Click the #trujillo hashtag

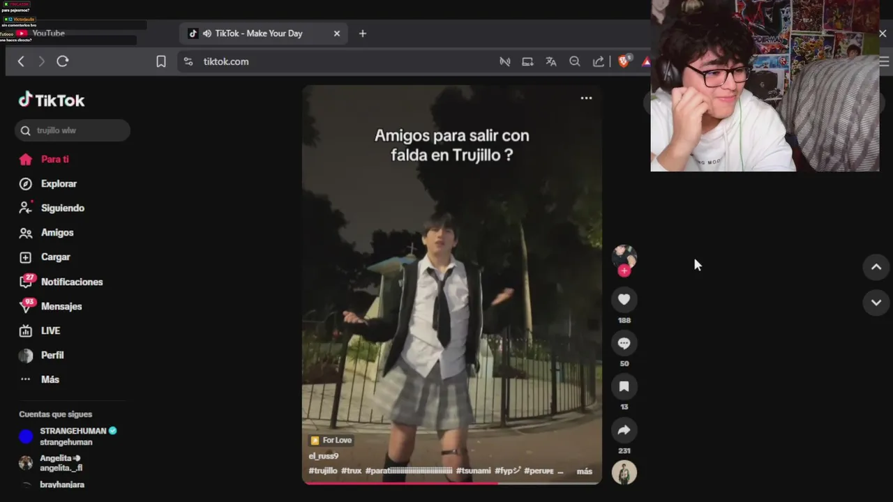[323, 471]
